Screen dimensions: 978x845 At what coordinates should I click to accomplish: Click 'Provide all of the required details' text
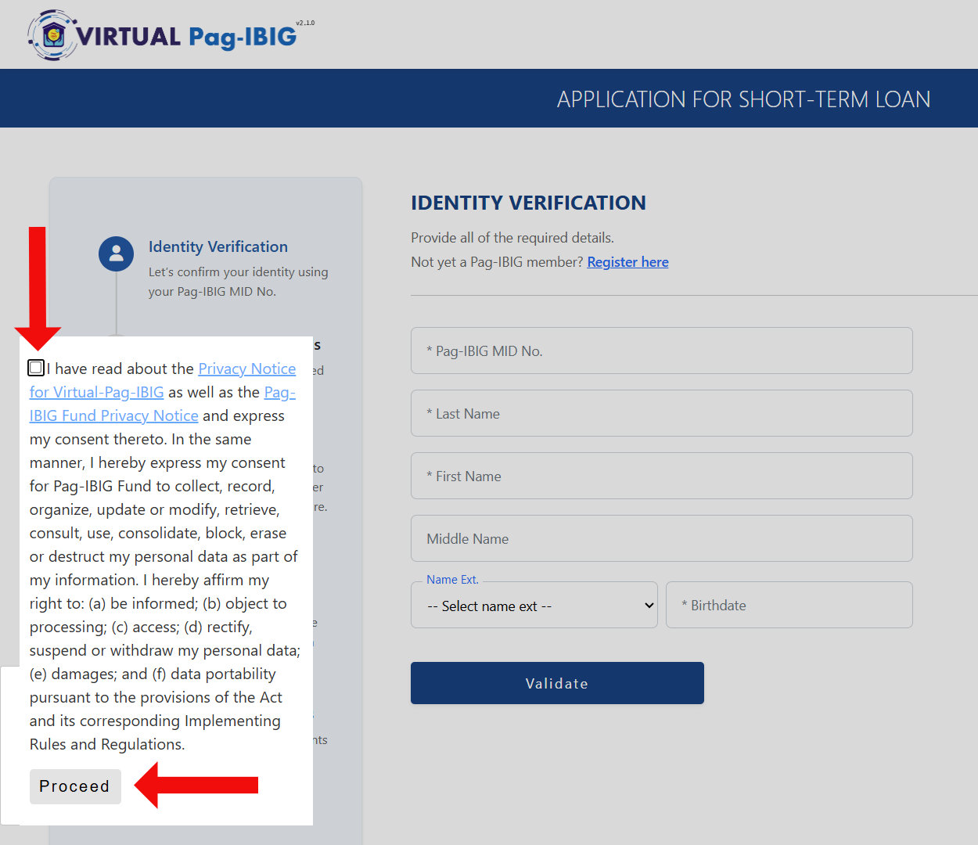pos(512,238)
